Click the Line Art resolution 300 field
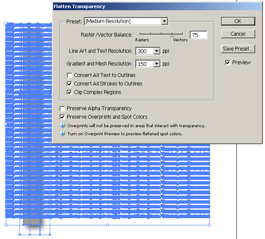This screenshot has width=265, height=239. (x=145, y=51)
